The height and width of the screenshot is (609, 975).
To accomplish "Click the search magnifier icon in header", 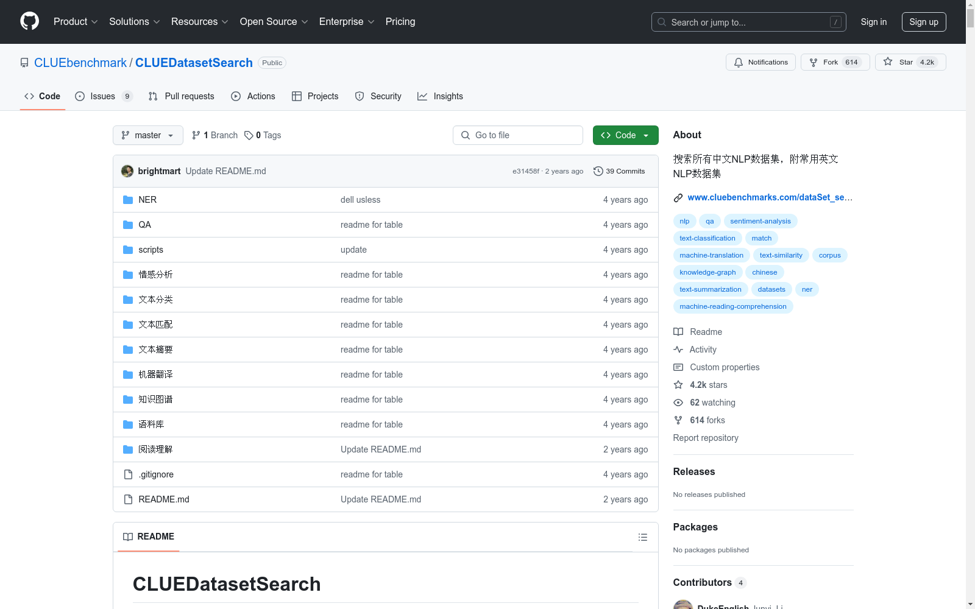I will pyautogui.click(x=662, y=22).
